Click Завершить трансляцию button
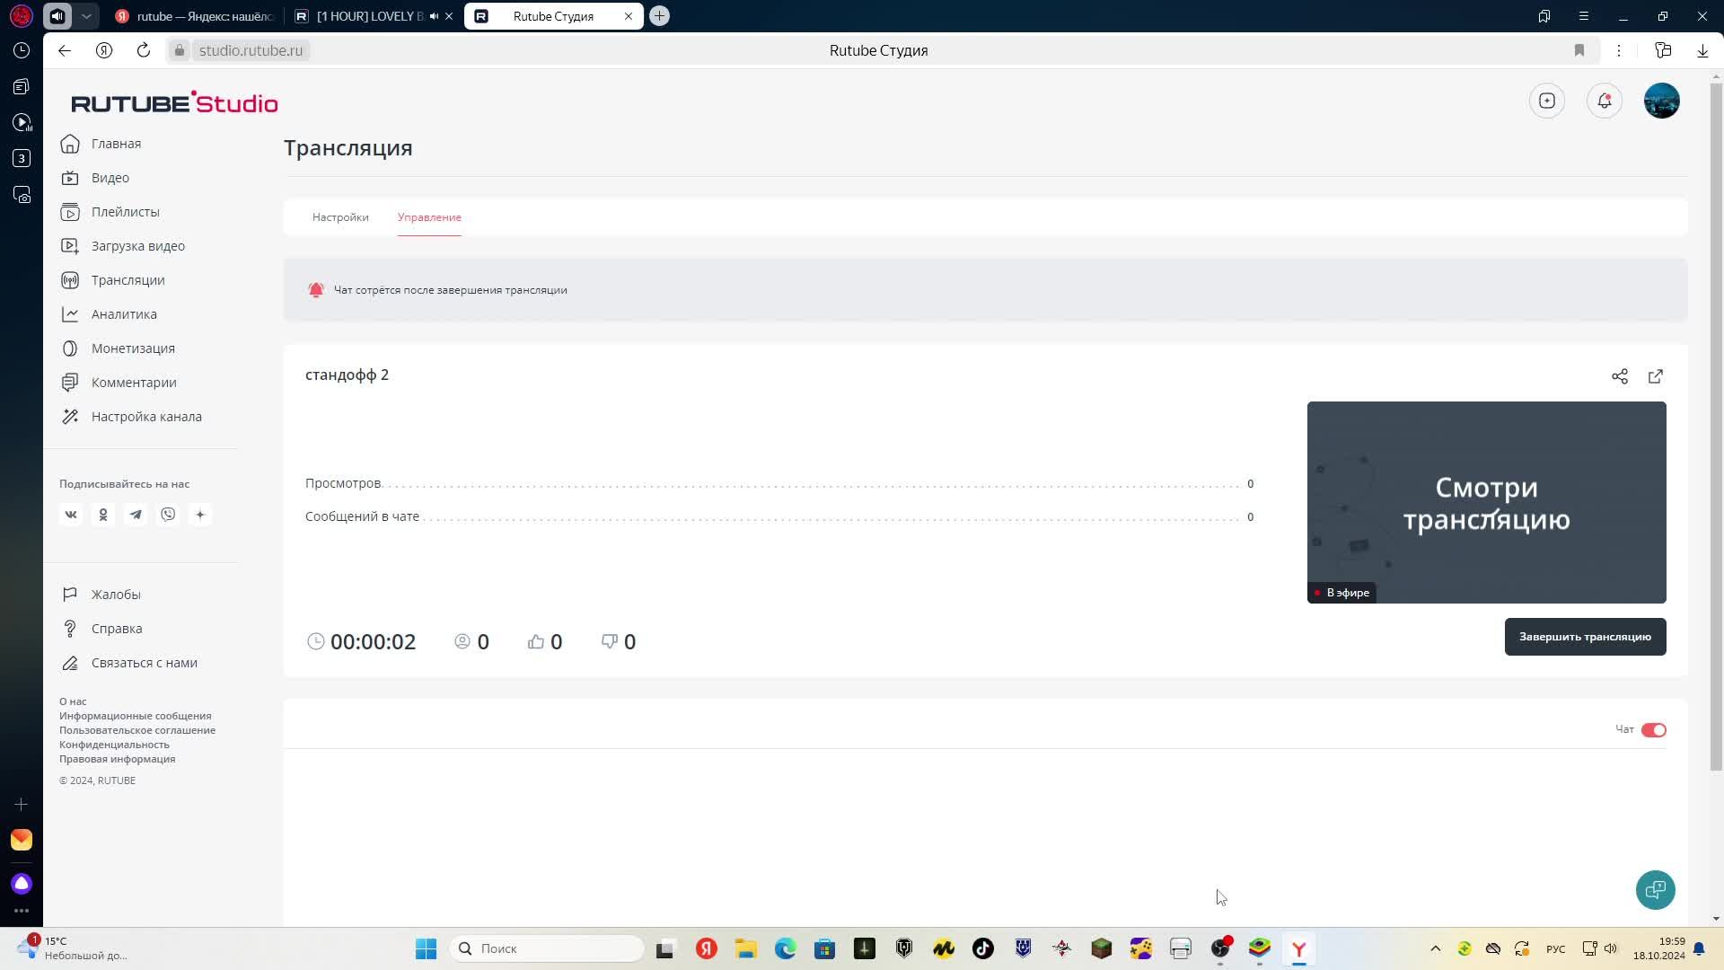This screenshot has width=1724, height=970. (1585, 637)
